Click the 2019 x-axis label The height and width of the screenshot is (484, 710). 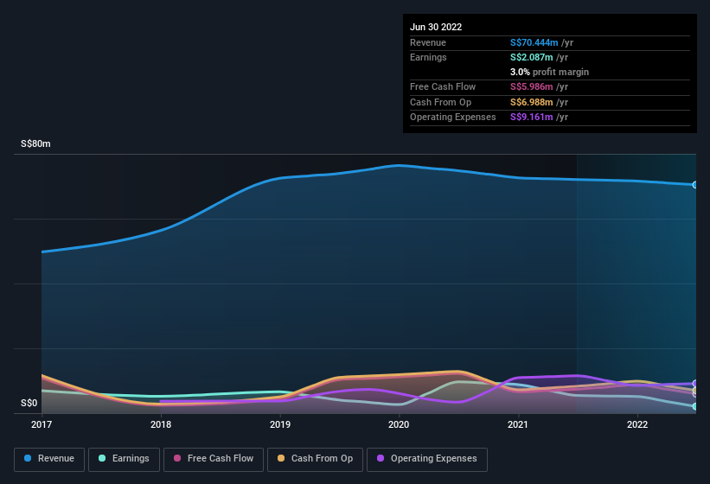pos(280,424)
